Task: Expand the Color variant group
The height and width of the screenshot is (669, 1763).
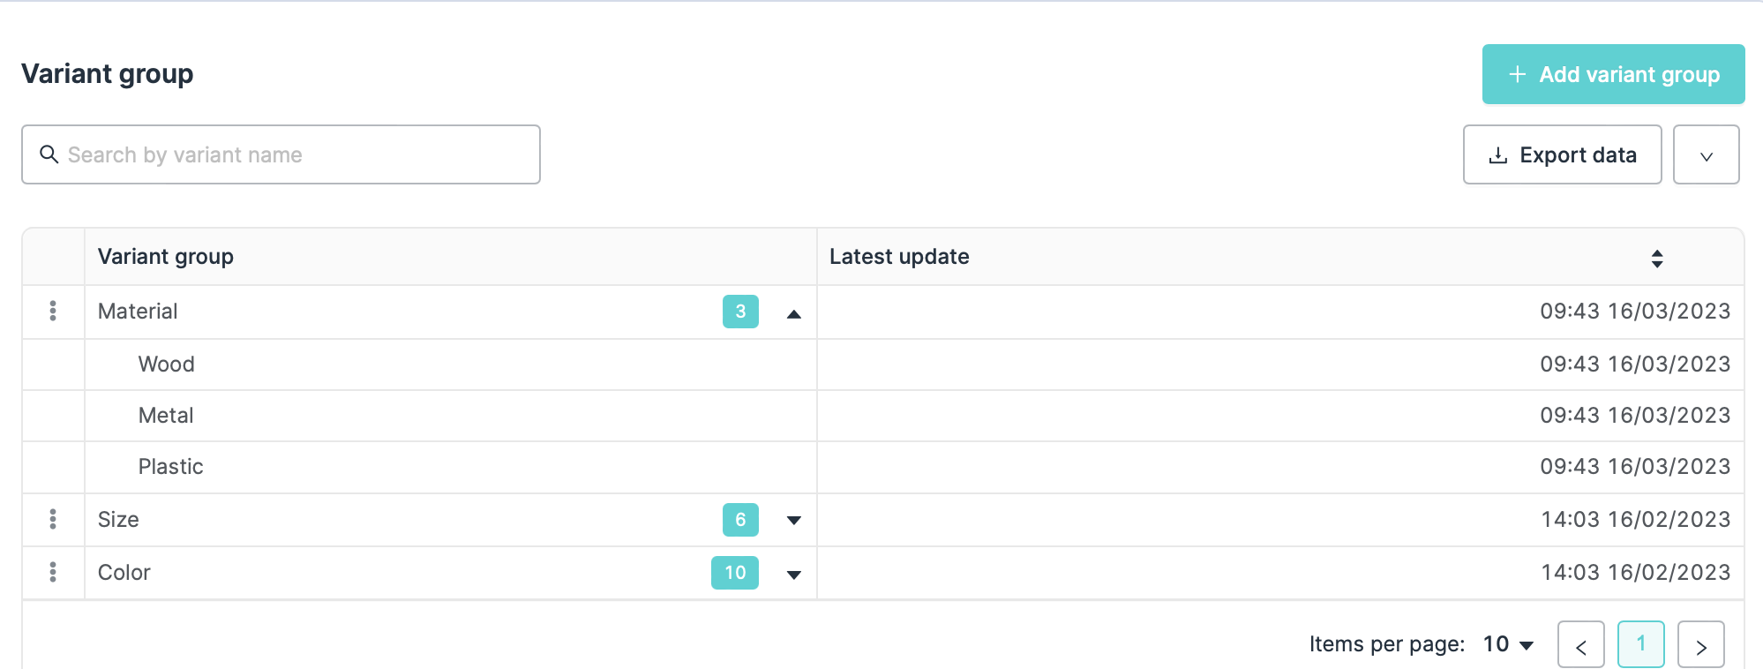Action: point(793,575)
